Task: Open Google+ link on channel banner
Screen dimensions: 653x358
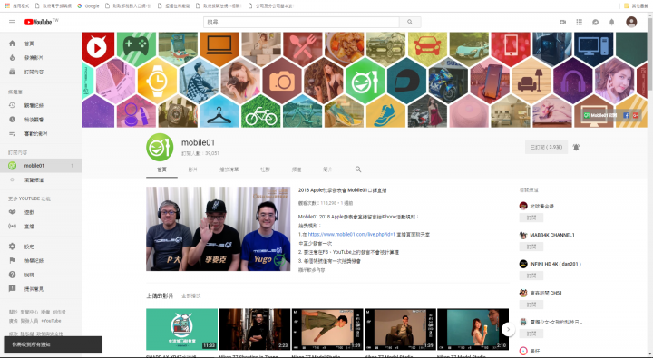Action: point(636,115)
